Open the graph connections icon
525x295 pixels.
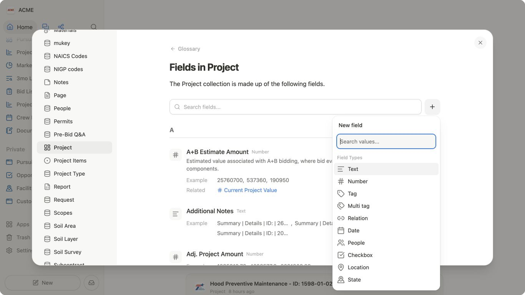pyautogui.click(x=61, y=27)
